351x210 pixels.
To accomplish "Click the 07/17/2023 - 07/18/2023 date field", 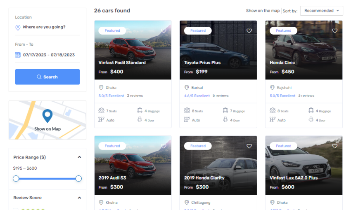I will click(x=49, y=55).
